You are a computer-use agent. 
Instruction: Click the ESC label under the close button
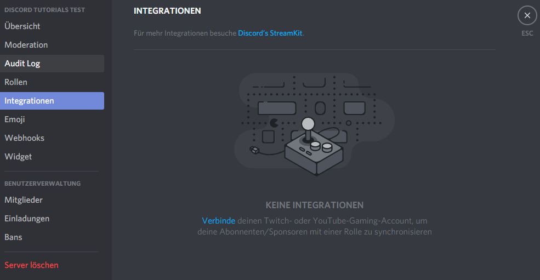point(527,33)
